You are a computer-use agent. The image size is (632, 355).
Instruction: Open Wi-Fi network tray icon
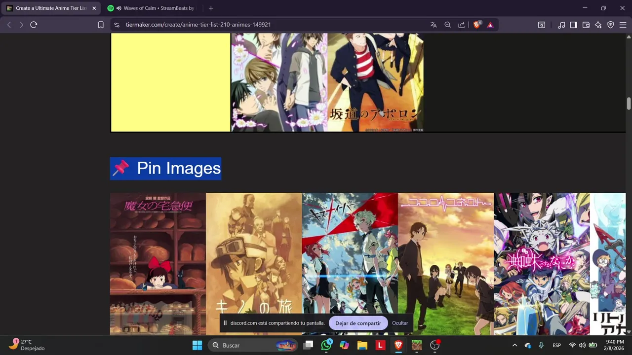572,345
